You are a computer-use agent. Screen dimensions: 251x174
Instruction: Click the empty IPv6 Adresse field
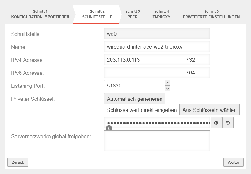(x=144, y=73)
